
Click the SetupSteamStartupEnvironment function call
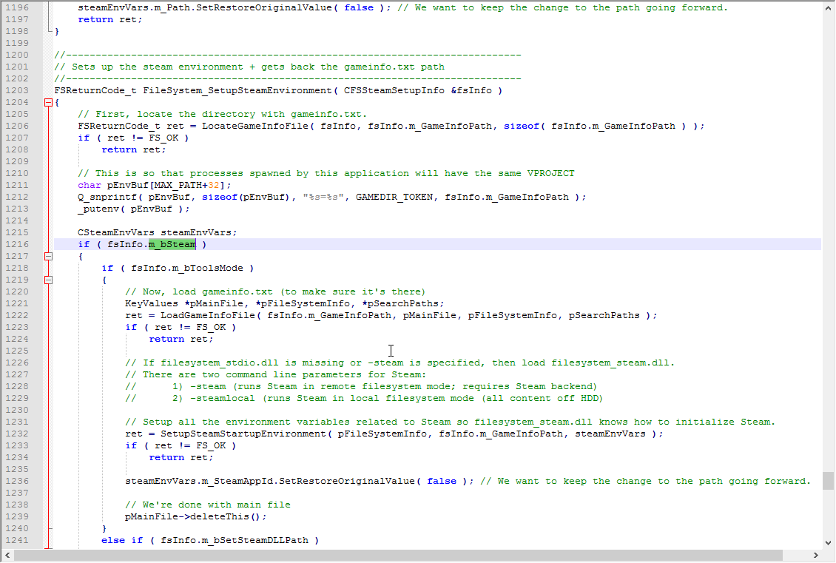click(x=243, y=434)
